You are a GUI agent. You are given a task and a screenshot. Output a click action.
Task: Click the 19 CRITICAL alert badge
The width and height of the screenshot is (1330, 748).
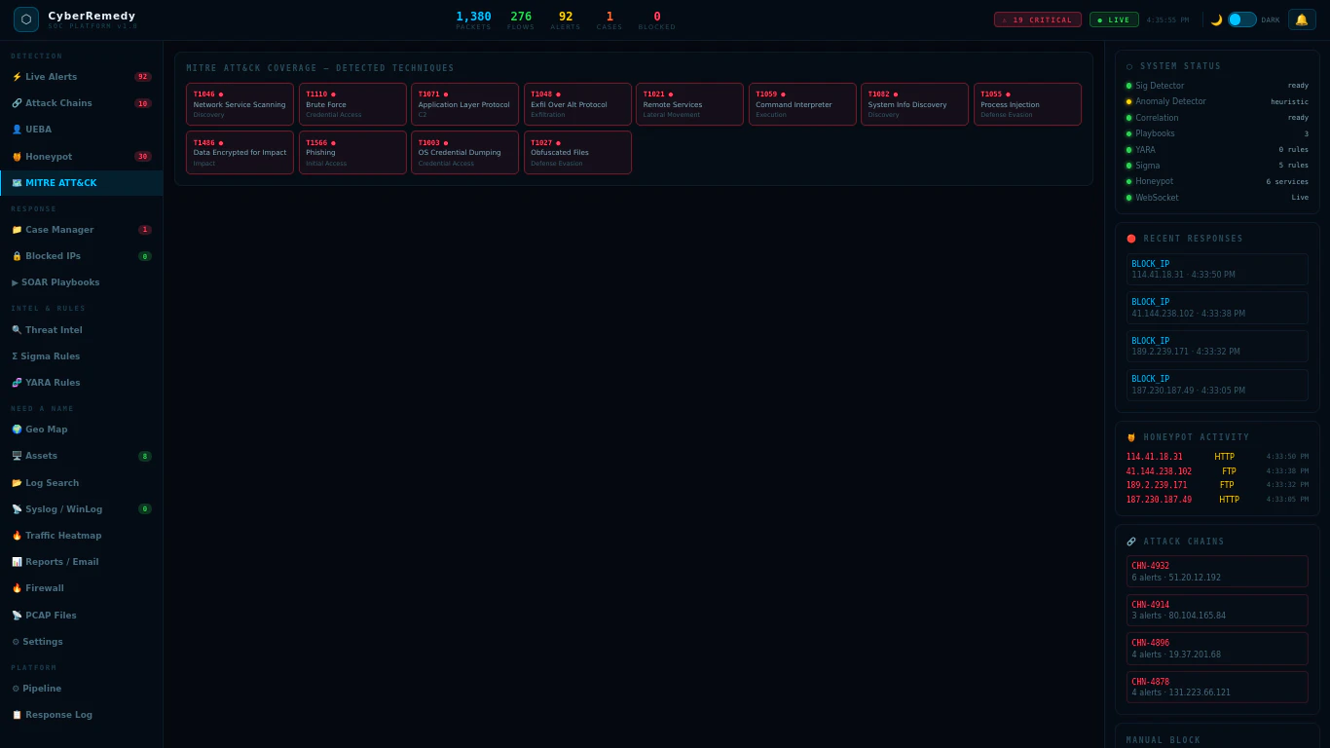1038,19
